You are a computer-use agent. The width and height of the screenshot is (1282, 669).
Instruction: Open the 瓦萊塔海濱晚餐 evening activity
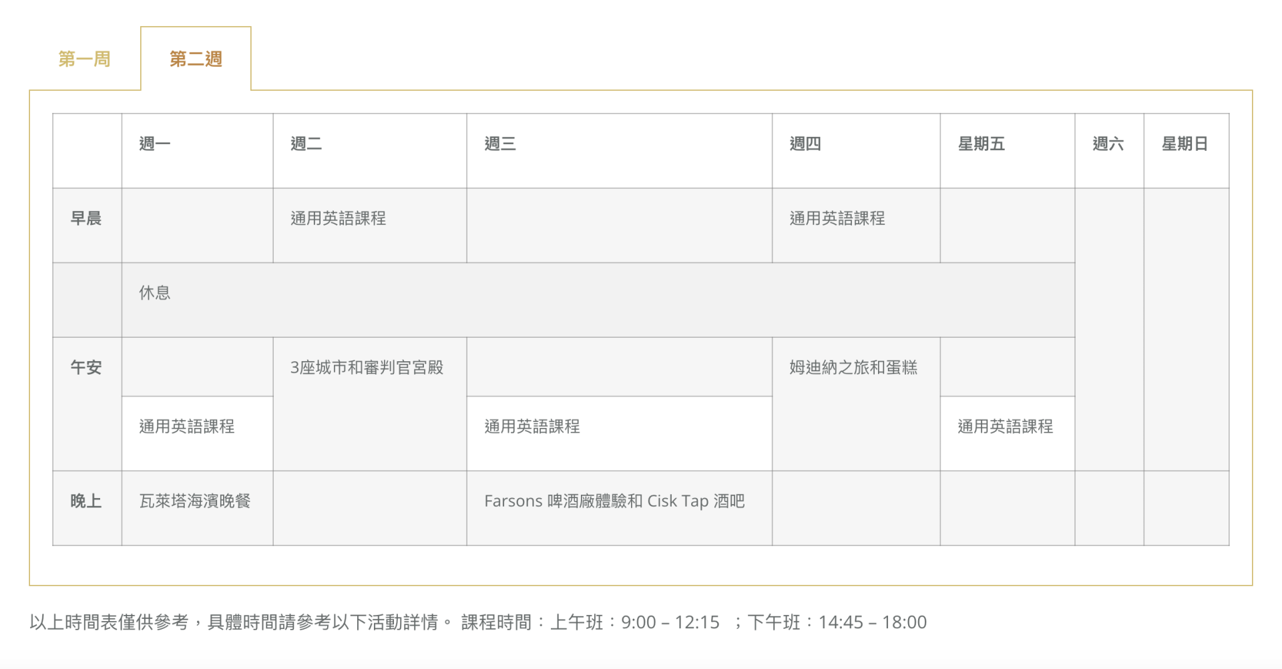tap(195, 501)
